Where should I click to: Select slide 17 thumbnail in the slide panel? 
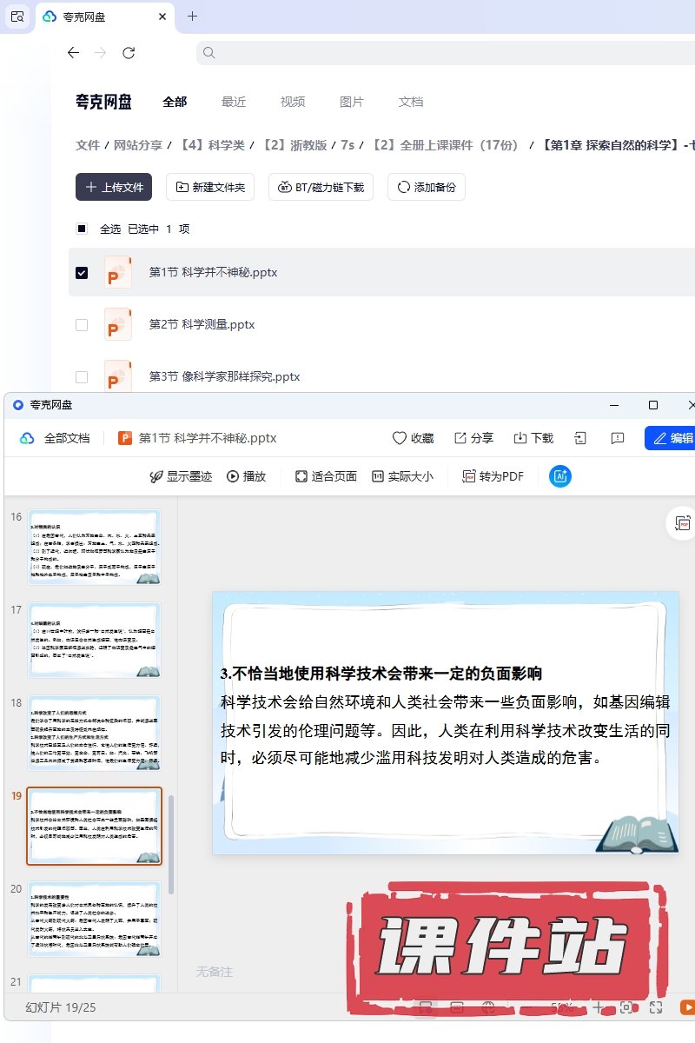(94, 641)
